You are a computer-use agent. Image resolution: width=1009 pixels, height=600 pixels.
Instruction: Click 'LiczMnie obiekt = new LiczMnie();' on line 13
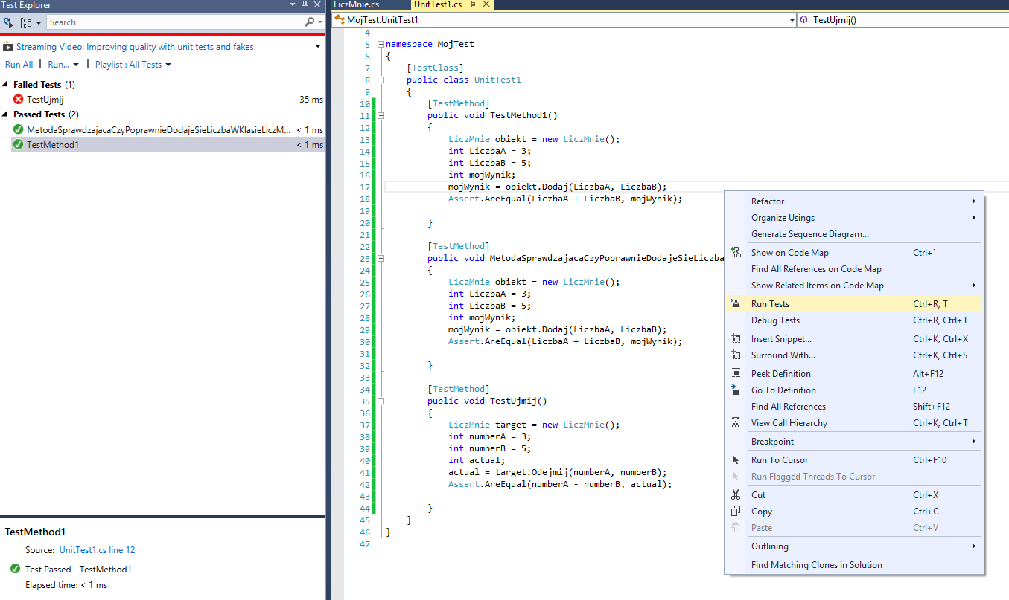point(534,139)
